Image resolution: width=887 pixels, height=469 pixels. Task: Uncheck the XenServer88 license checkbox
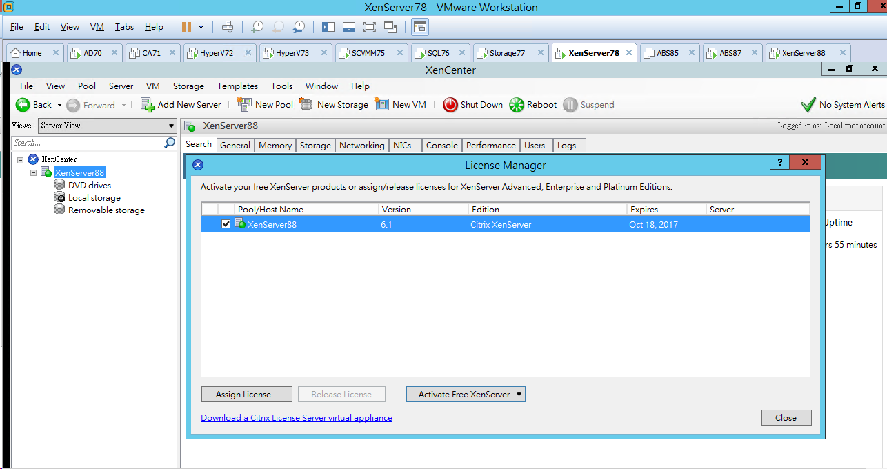pos(226,224)
